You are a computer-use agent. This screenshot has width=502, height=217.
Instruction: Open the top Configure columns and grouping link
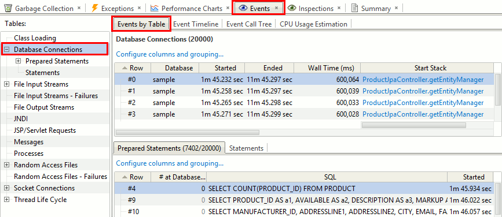pos(170,54)
